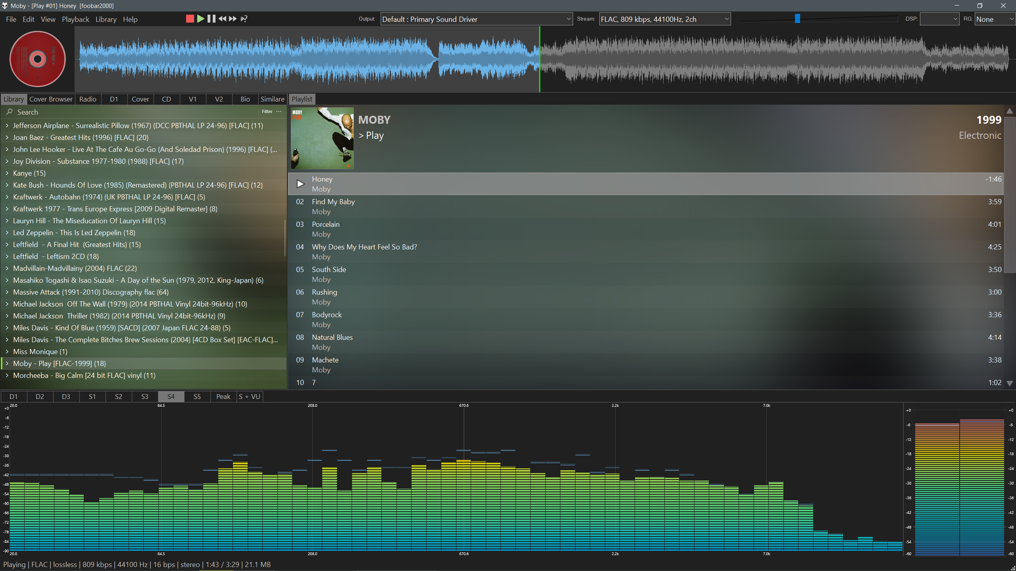1016x571 pixels.
Task: Open the Playback menu
Action: pyautogui.click(x=75, y=19)
